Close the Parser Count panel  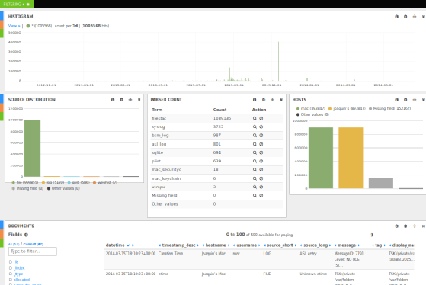coord(281,100)
